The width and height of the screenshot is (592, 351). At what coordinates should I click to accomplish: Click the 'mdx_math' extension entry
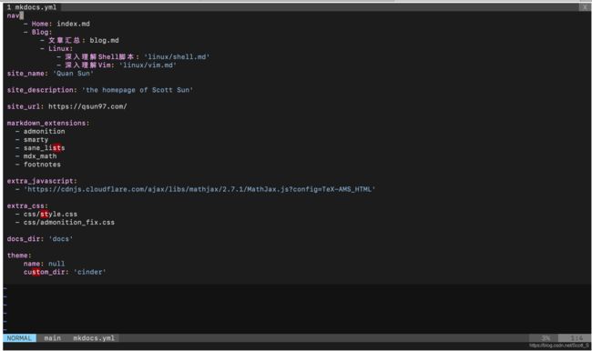[40, 156]
